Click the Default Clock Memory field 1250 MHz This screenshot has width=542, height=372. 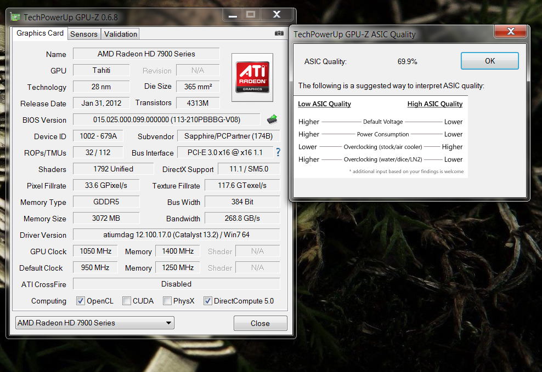(x=178, y=268)
